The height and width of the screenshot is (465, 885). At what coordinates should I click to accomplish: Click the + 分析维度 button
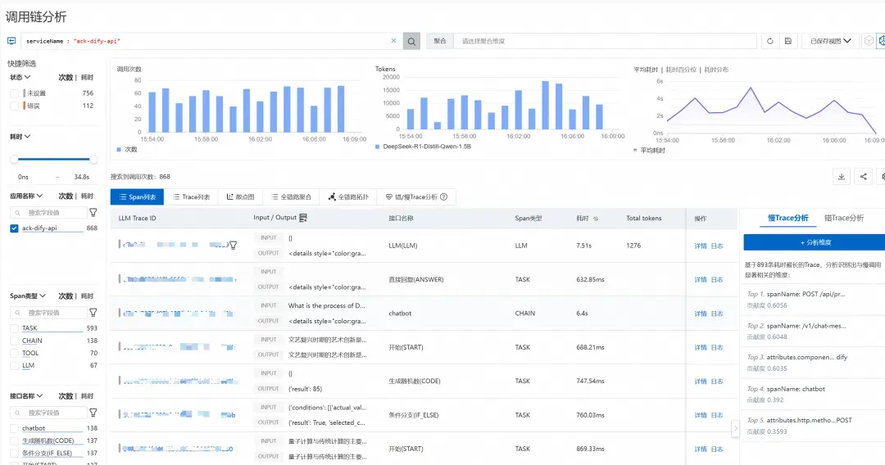point(815,242)
